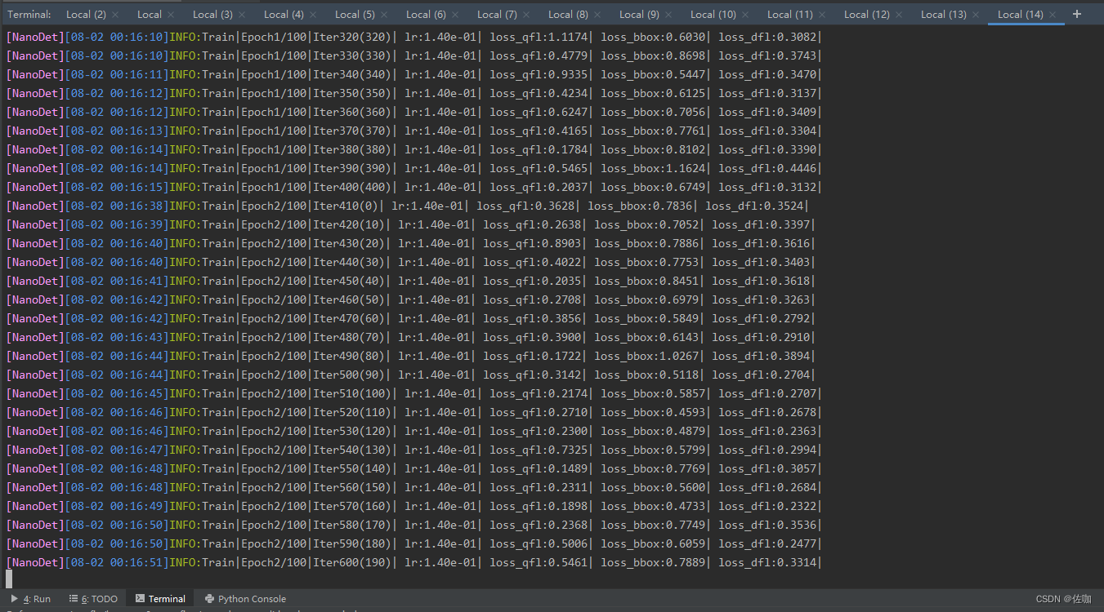Switch to the Local (5) terminal tab
This screenshot has width=1104, height=612.
[x=355, y=15]
